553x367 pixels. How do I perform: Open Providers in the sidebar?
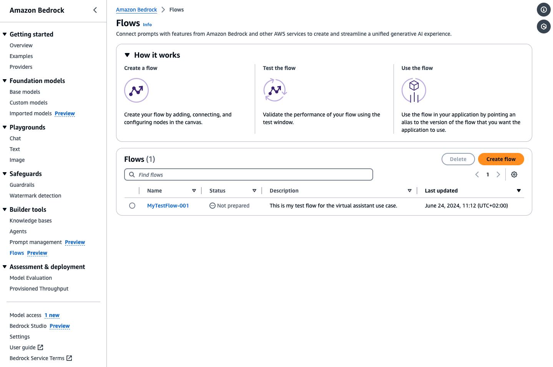21,67
